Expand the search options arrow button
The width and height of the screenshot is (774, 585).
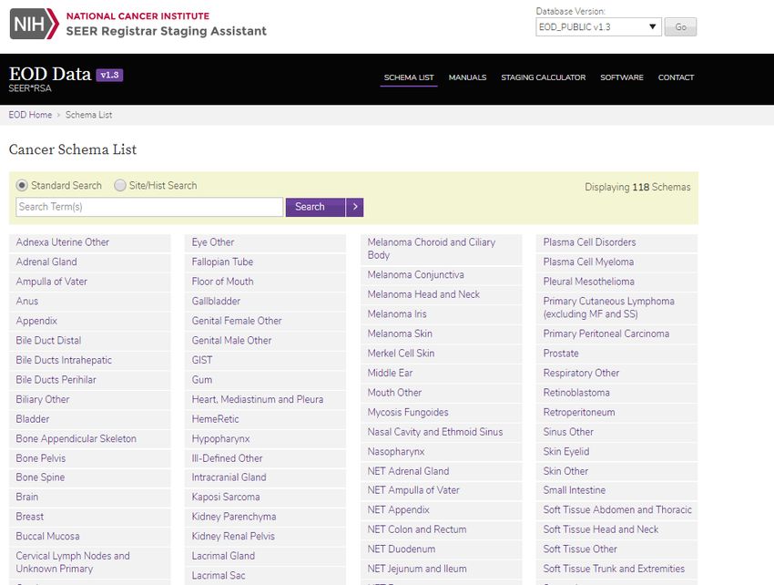click(x=355, y=207)
